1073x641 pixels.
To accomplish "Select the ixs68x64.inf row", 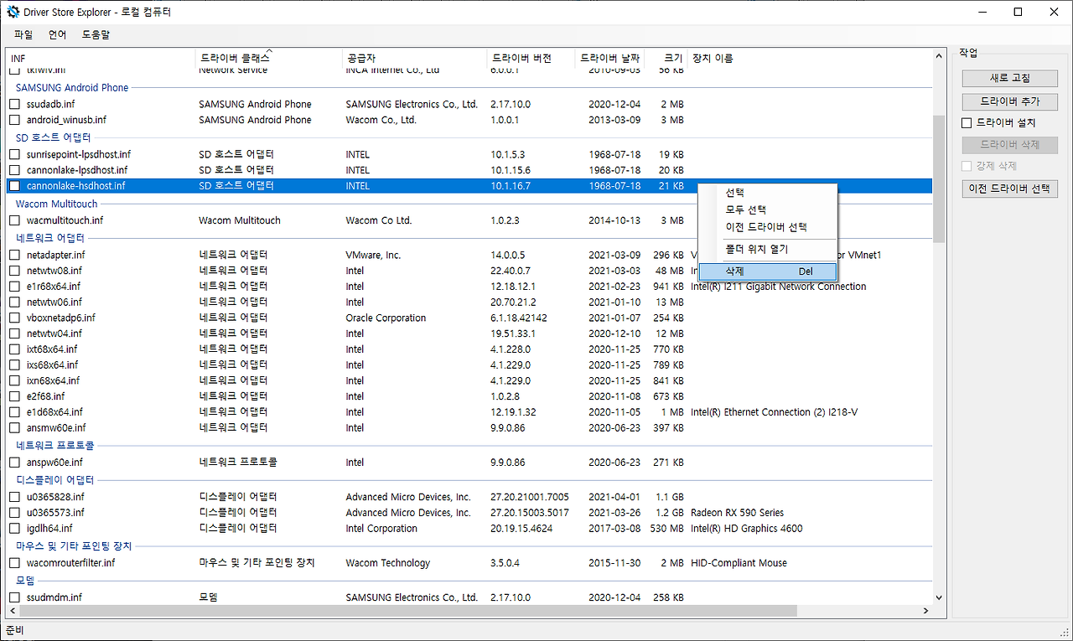I will click(x=469, y=365).
